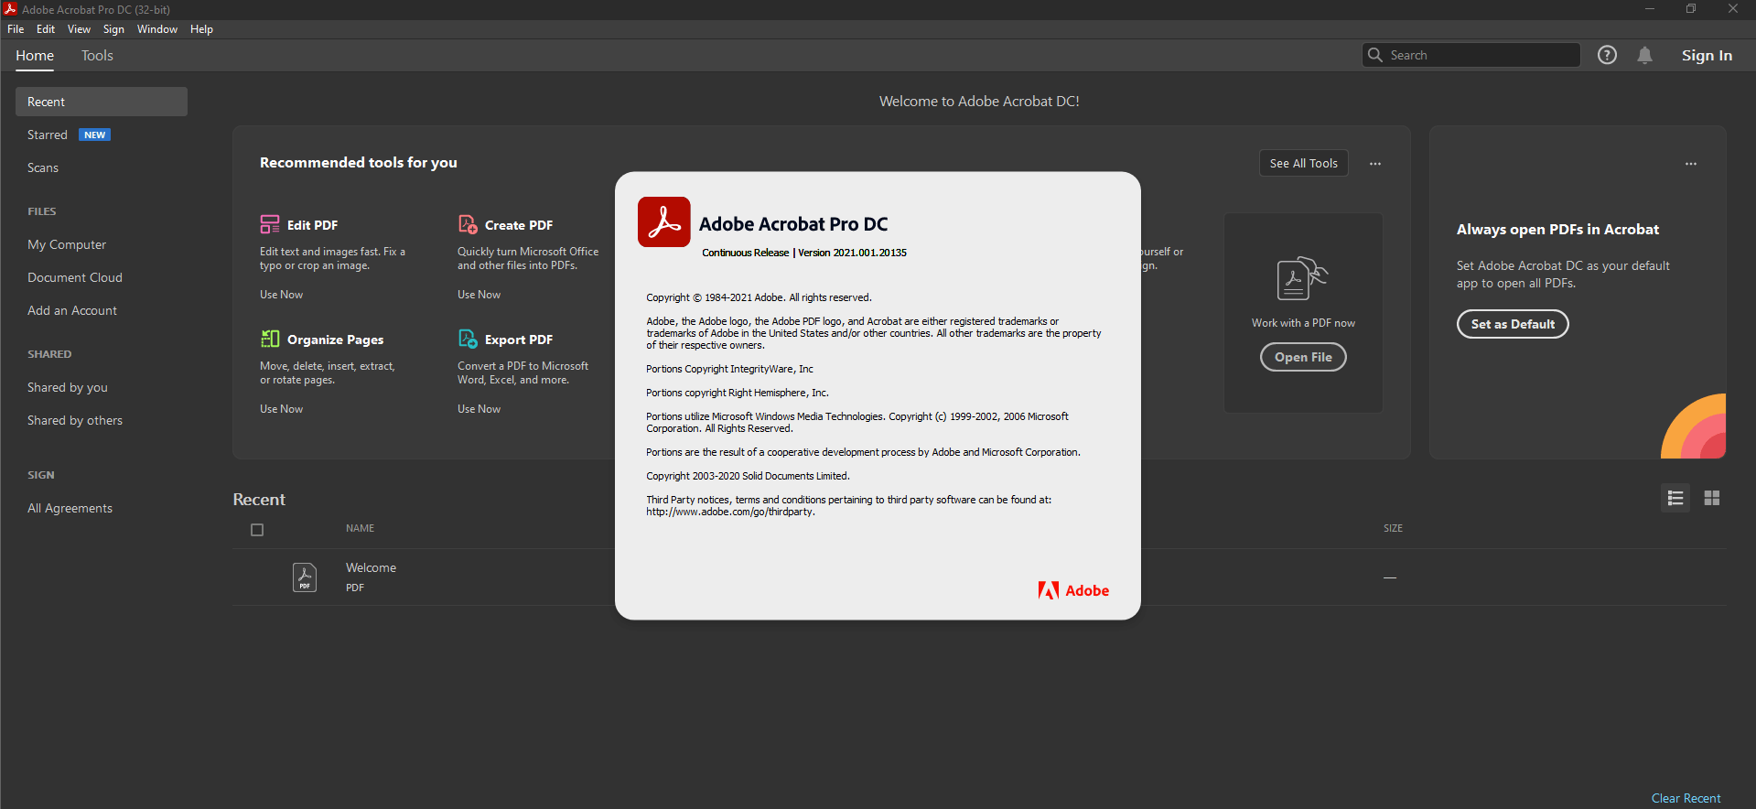Click the NAME column header
This screenshot has height=809, width=1756.
360,528
